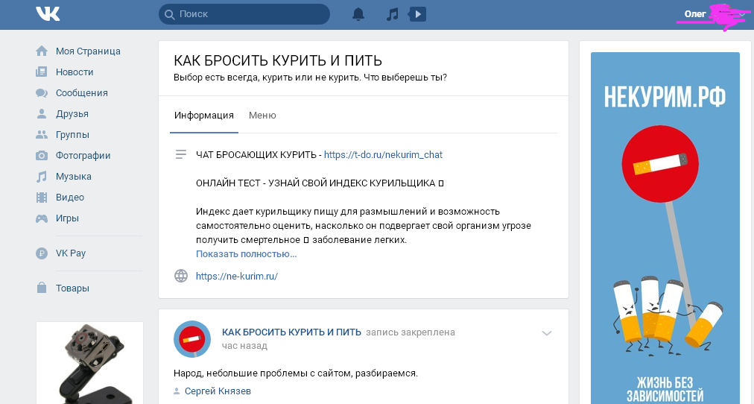Click the VK logo icon

[47, 14]
